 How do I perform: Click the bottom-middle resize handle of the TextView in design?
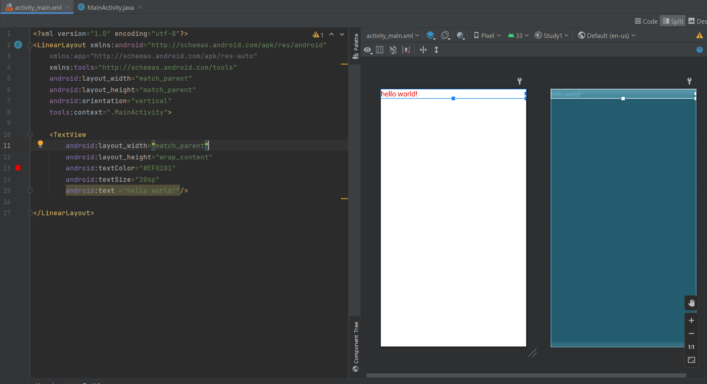(453, 98)
